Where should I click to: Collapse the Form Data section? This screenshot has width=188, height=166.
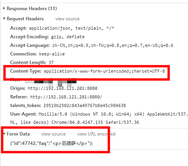tap(4, 134)
